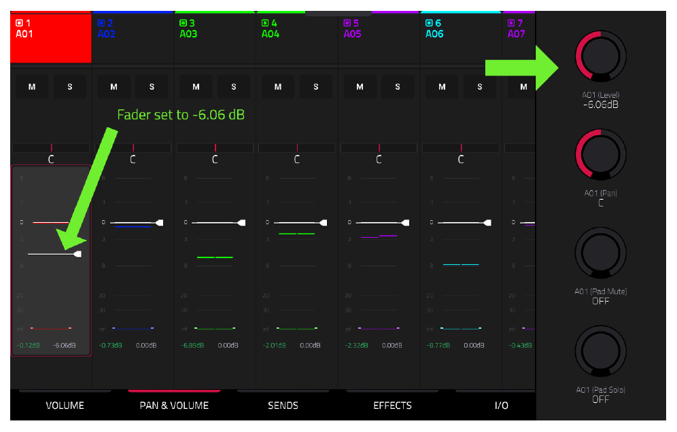Click the pan slider on channel A05

pos(379,148)
